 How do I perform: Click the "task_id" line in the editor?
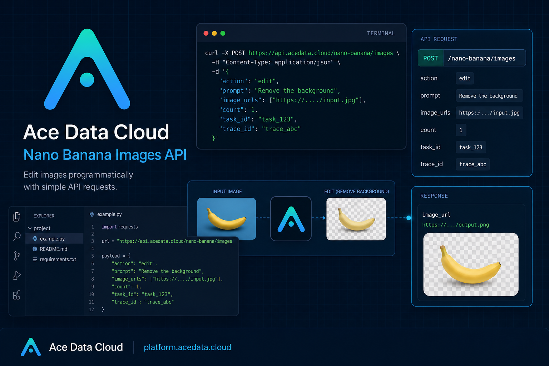[x=142, y=295]
